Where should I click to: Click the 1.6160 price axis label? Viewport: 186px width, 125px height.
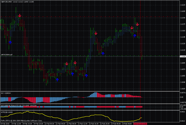pyautogui.click(x=183, y=31)
